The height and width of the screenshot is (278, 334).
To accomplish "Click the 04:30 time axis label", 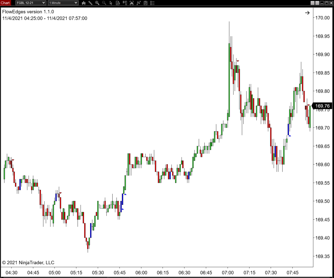I will point(11,272).
